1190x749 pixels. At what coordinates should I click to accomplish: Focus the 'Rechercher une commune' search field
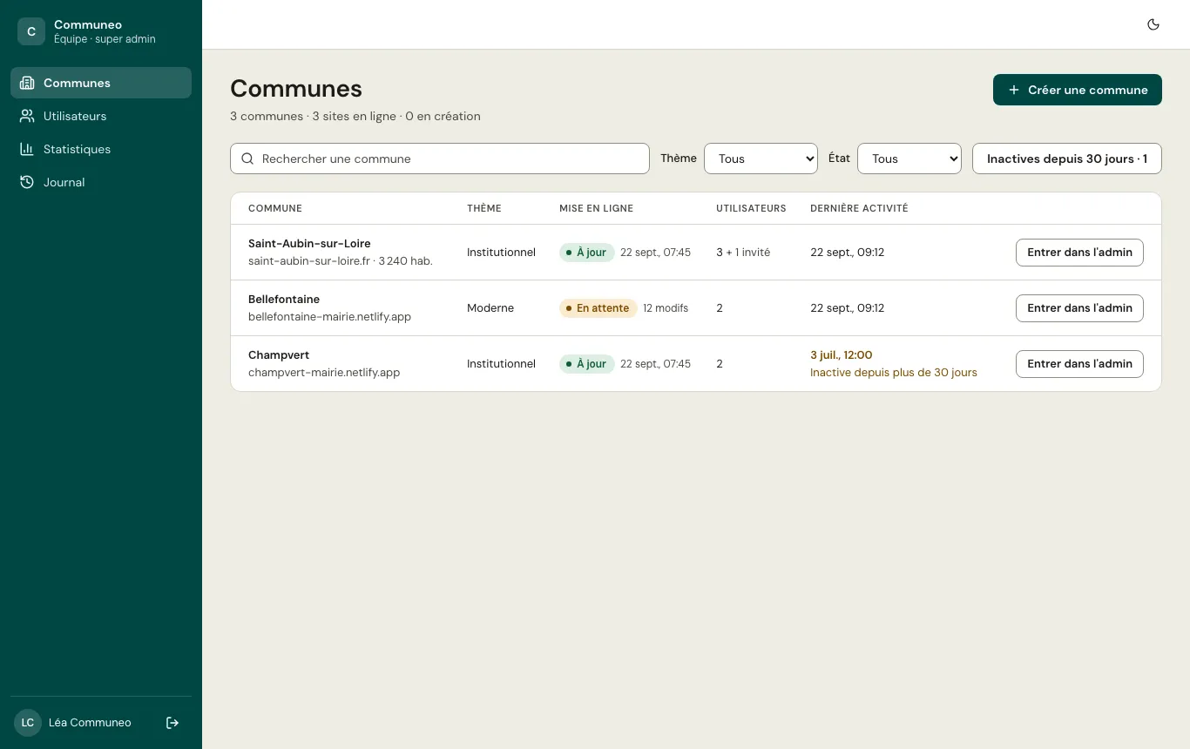pos(440,159)
